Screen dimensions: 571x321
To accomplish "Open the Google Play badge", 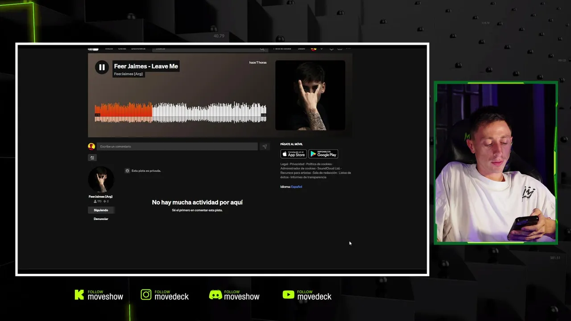I will pyautogui.click(x=323, y=154).
